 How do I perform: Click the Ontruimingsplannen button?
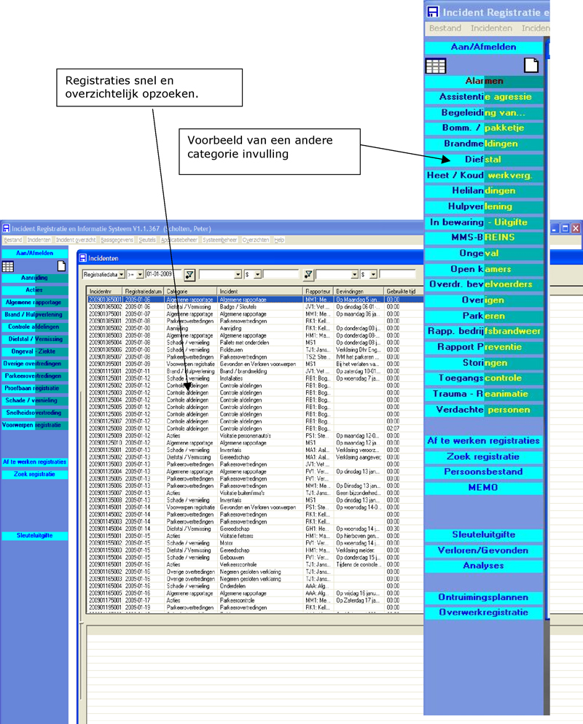click(484, 597)
